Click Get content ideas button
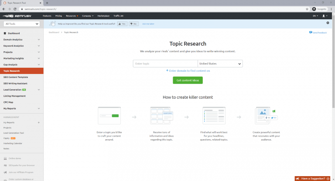Screen dimensions: 335x181 coord(188,80)
